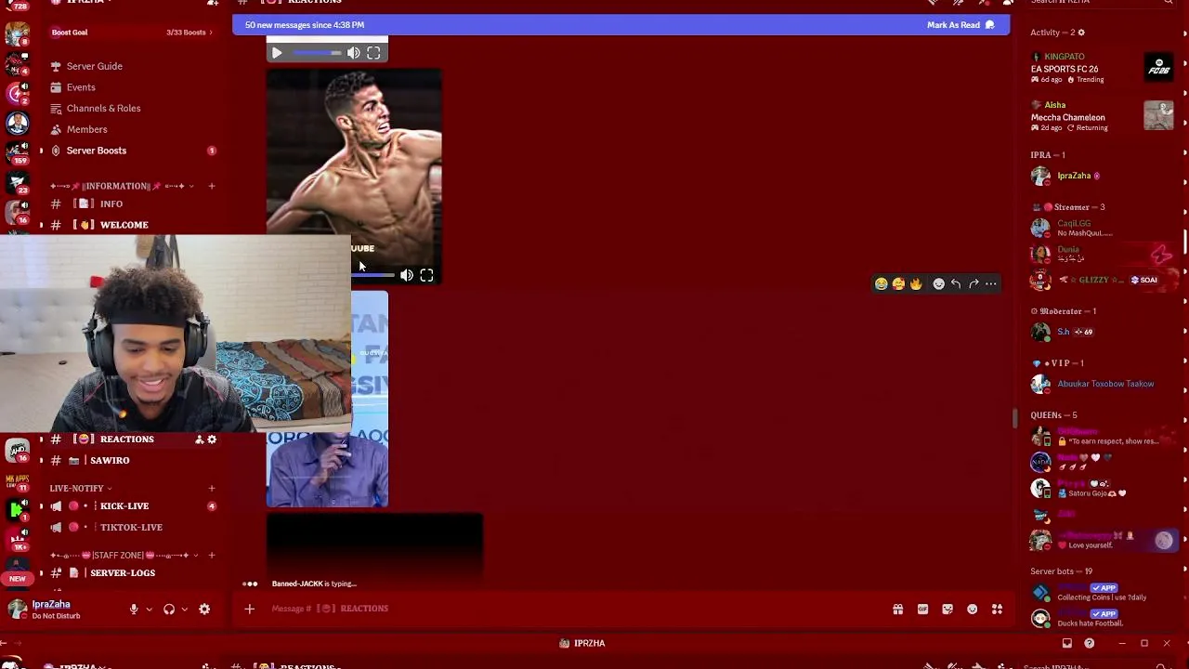Open headphone output options dropdown
Viewport: 1189px width, 669px height.
(184, 610)
